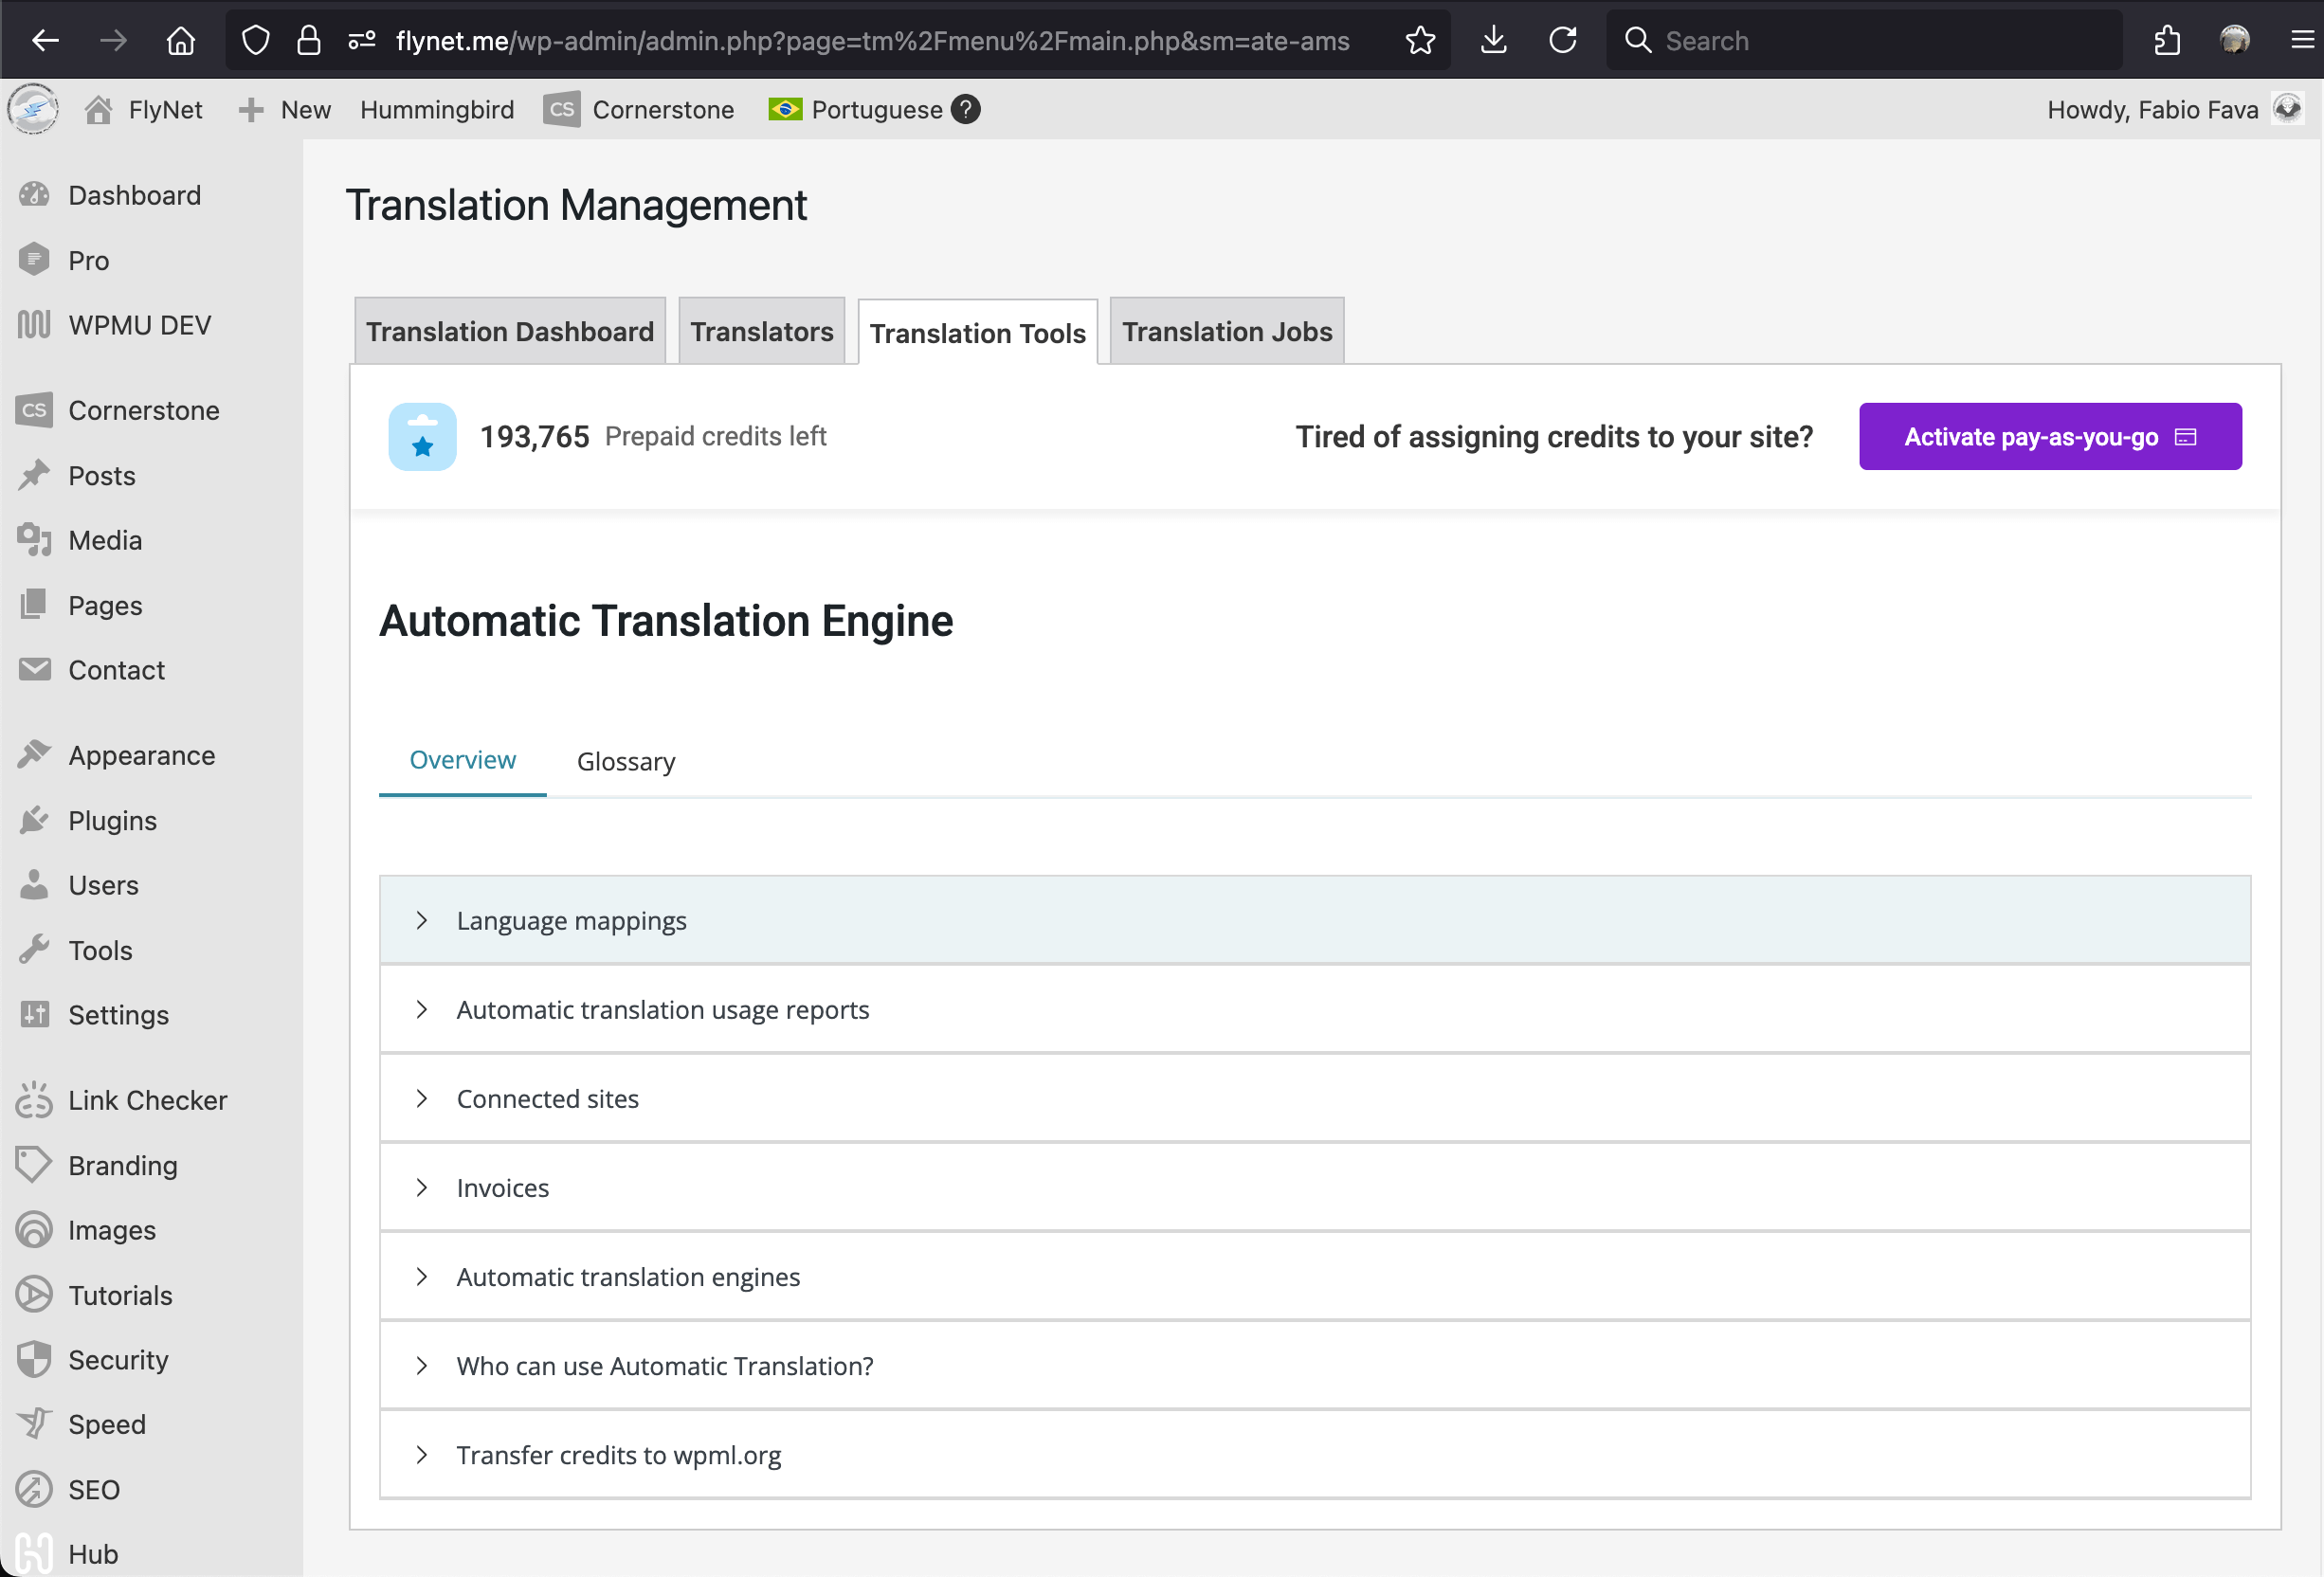The image size is (2324, 1577).
Task: Click the Portuguese help question mark icon
Action: [x=965, y=109]
